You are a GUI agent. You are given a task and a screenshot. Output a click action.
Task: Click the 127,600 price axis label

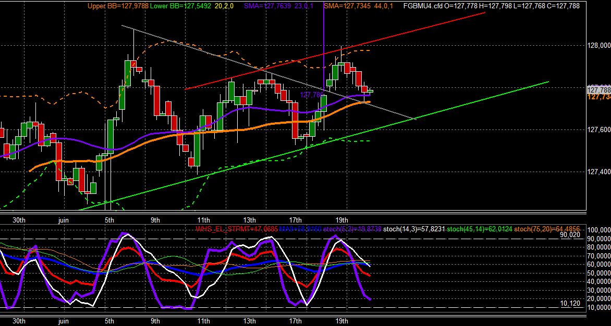tap(598, 130)
